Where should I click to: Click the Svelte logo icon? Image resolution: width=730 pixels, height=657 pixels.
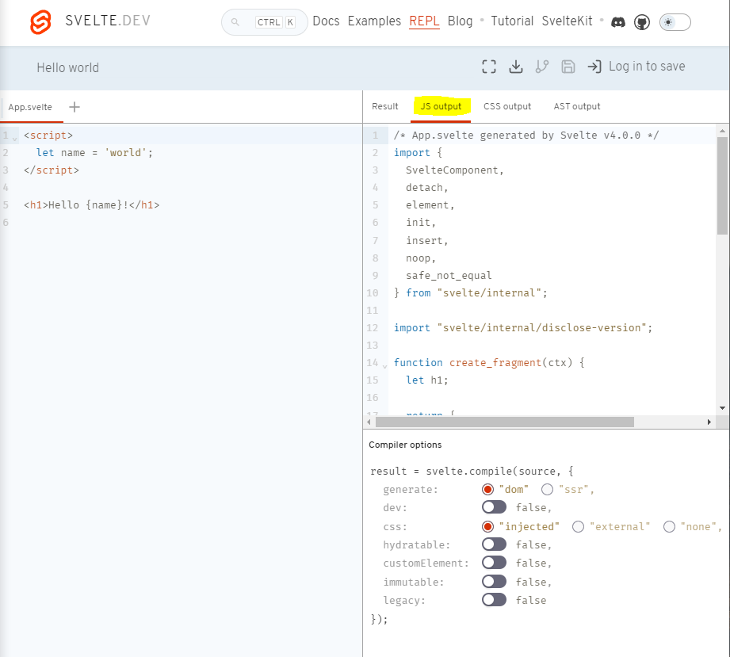click(x=40, y=22)
